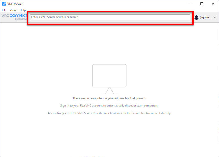Close the VNC Viewer window

point(213,4)
